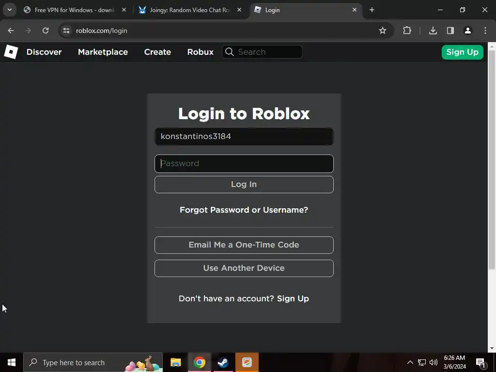Go back using browser back arrow
The image size is (496, 372).
point(11,31)
